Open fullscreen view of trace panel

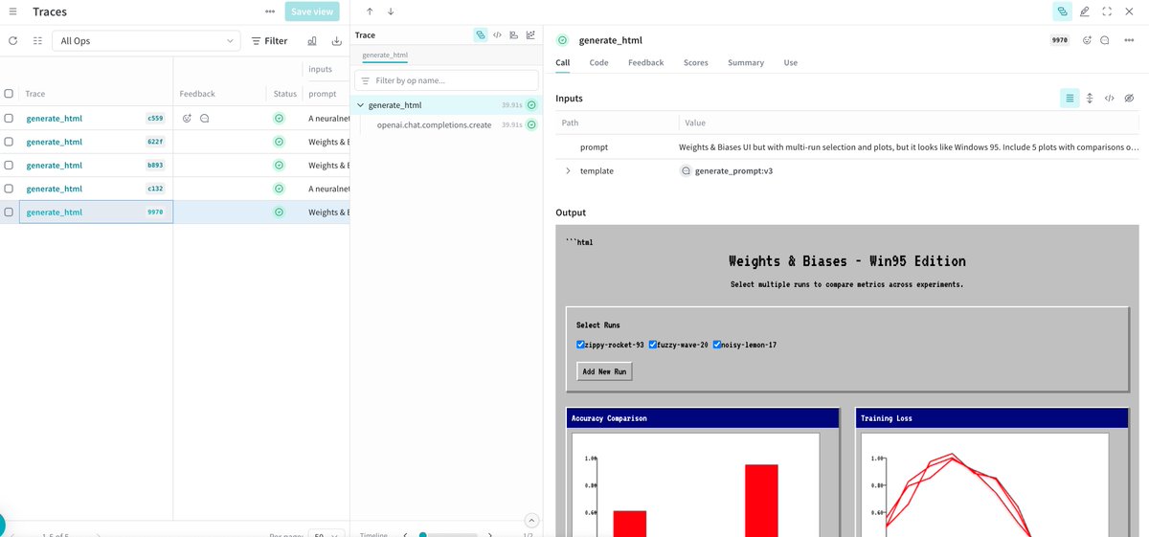click(x=1107, y=11)
